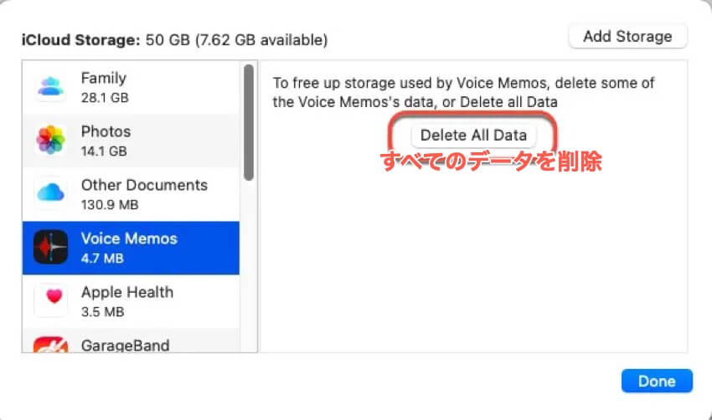This screenshot has height=420, width=712.
Task: Click the Voice Memos waveform icon
Action: point(50,247)
